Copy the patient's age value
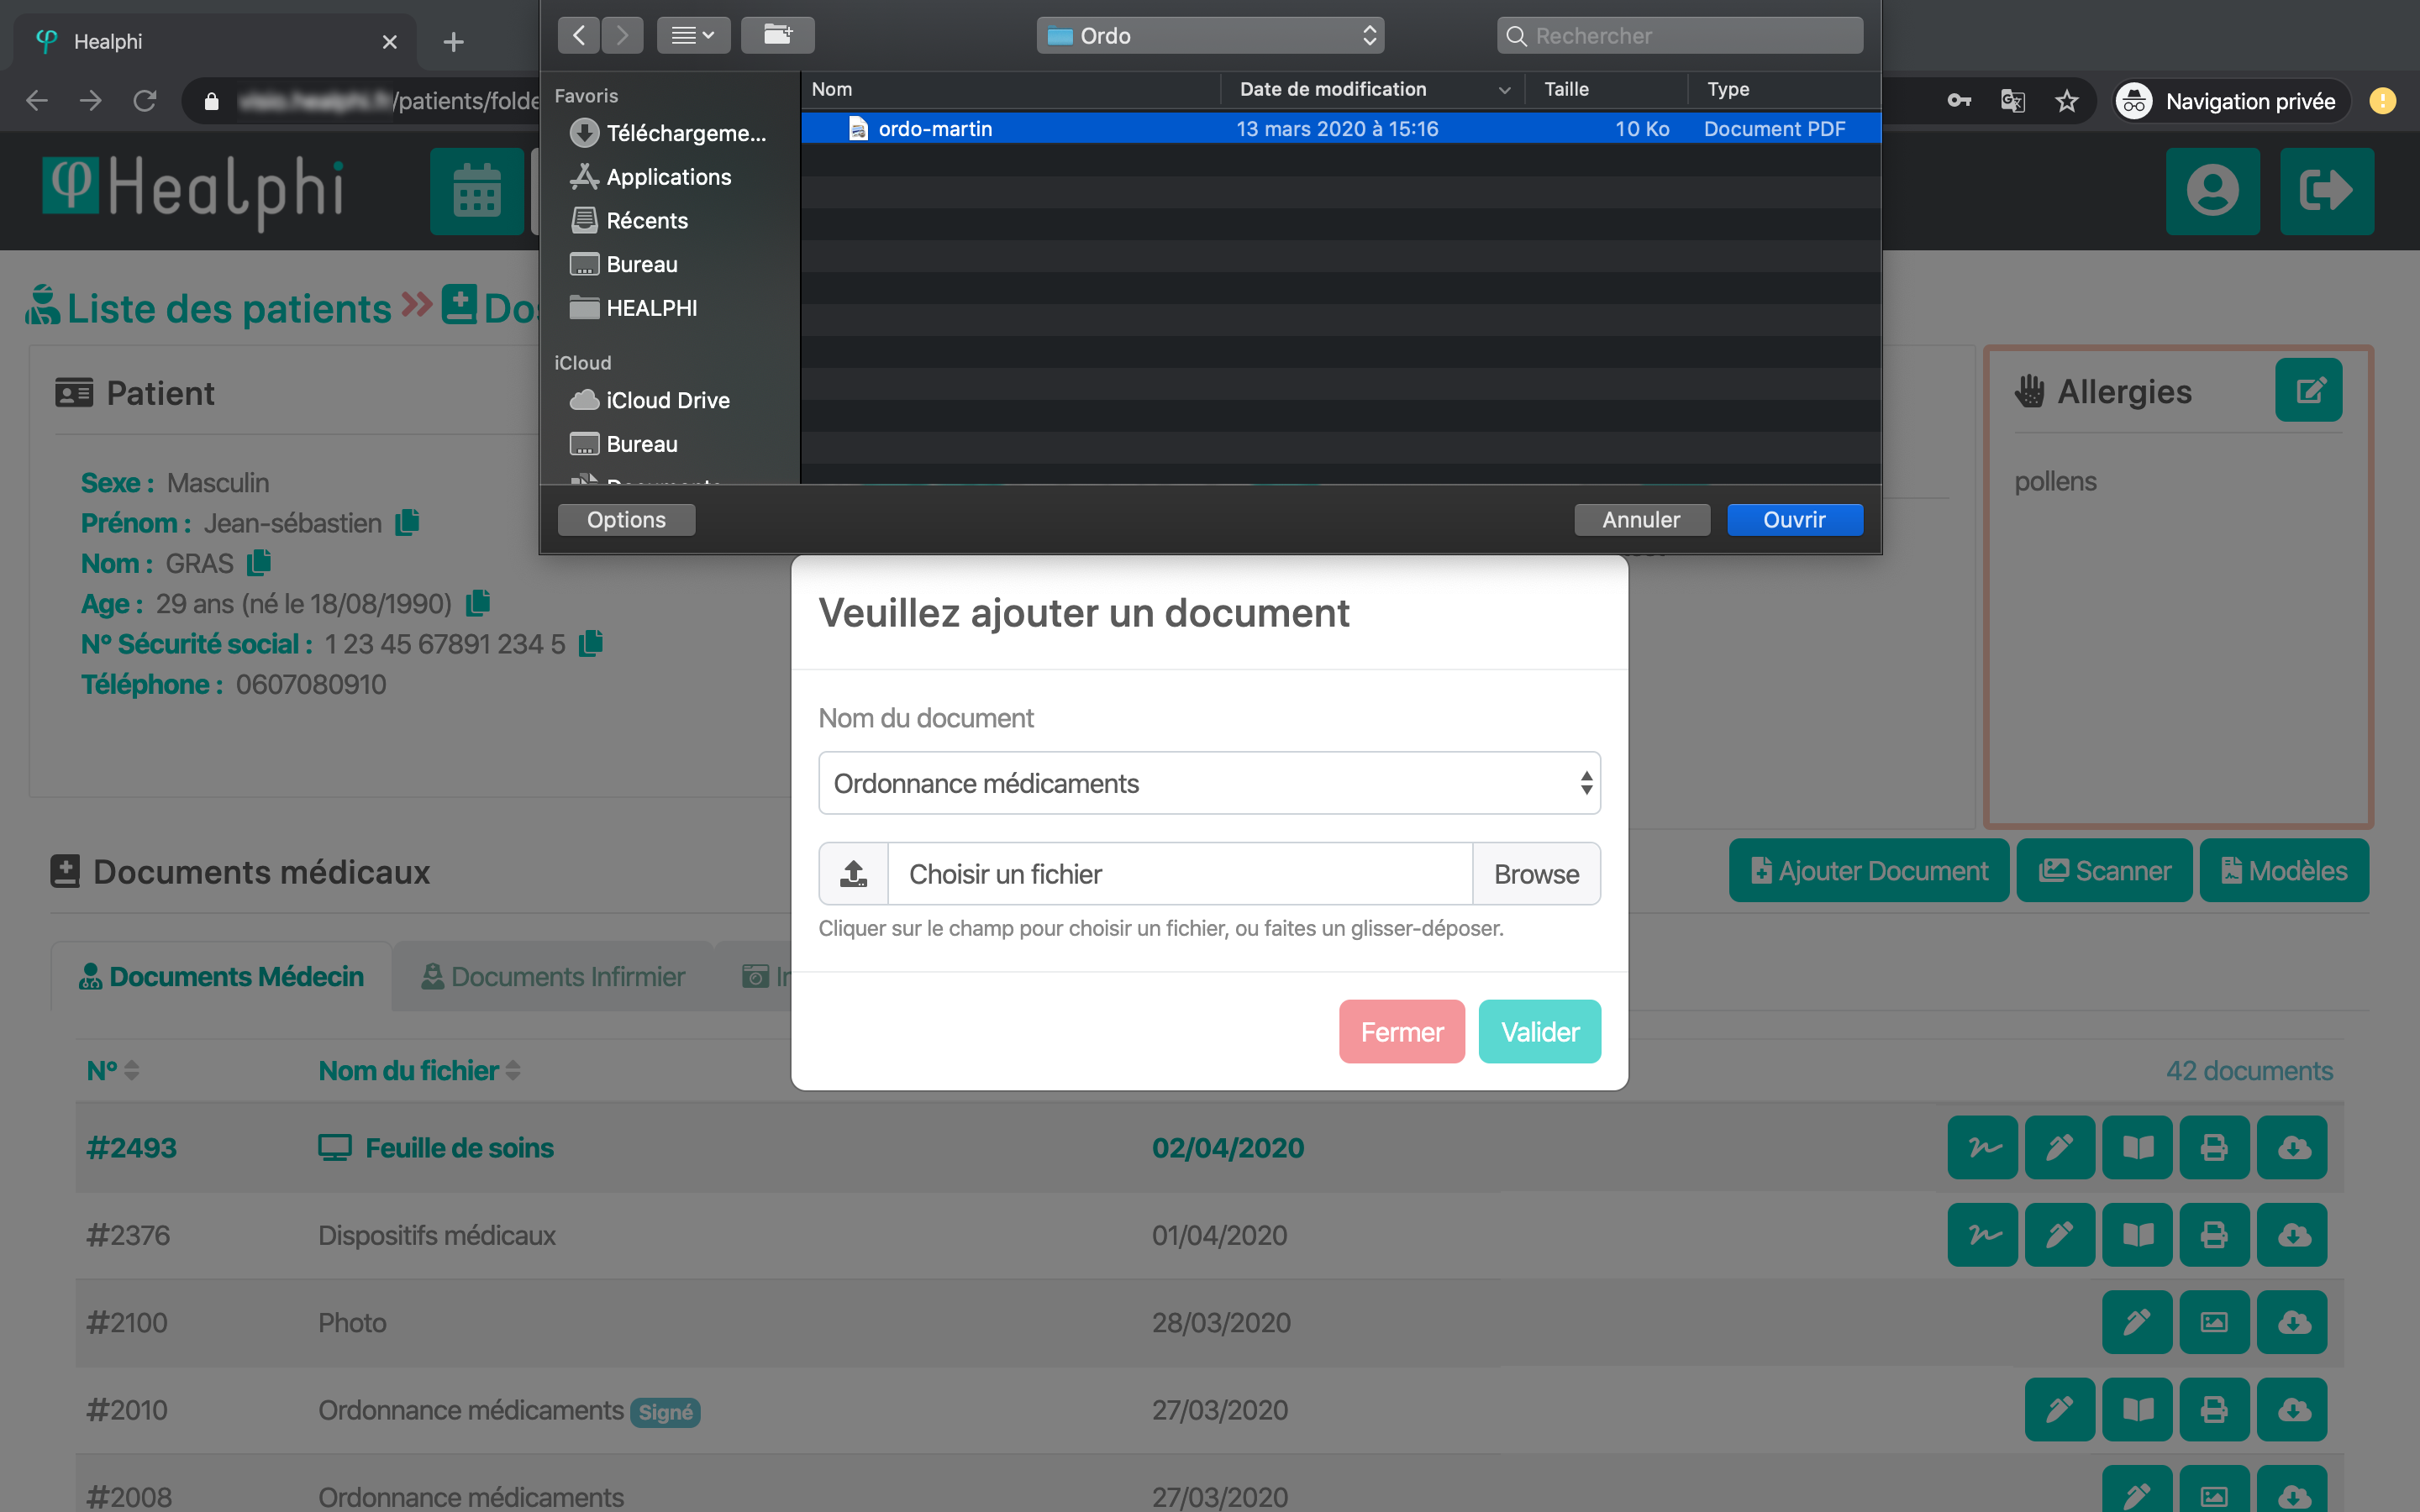The height and width of the screenshot is (1512, 2420). (478, 603)
